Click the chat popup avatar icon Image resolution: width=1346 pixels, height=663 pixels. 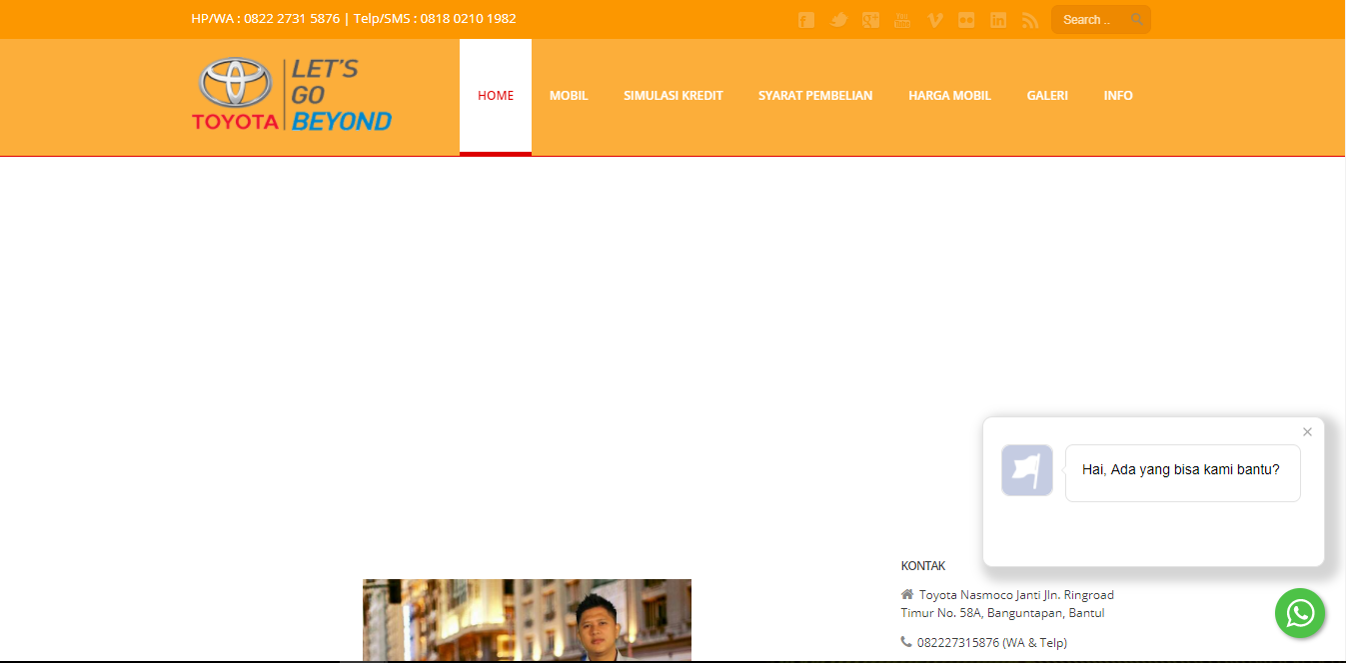pos(1027,470)
